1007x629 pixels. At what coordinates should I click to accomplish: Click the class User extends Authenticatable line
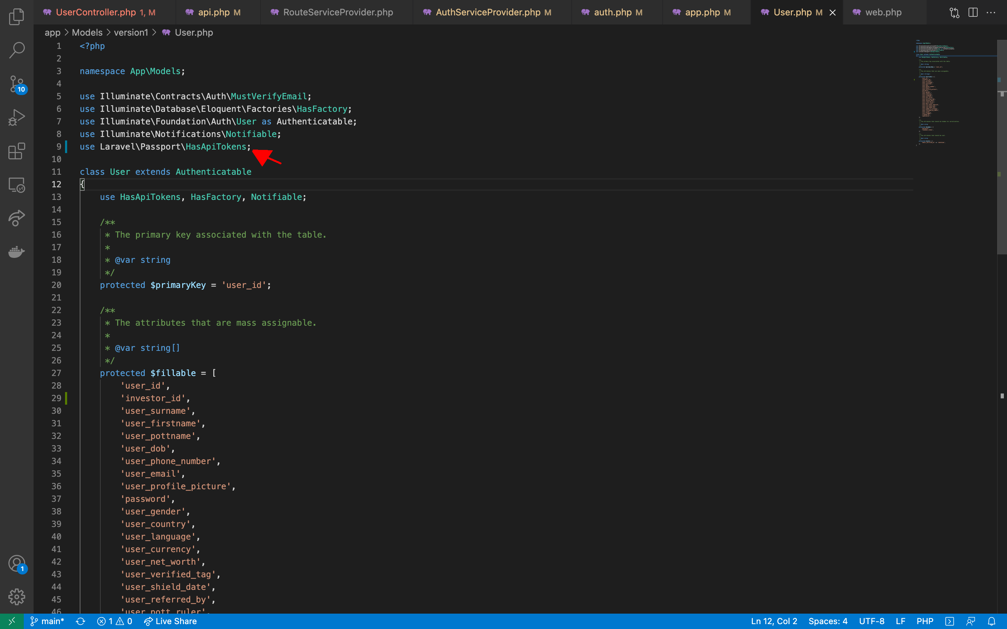tap(166, 172)
